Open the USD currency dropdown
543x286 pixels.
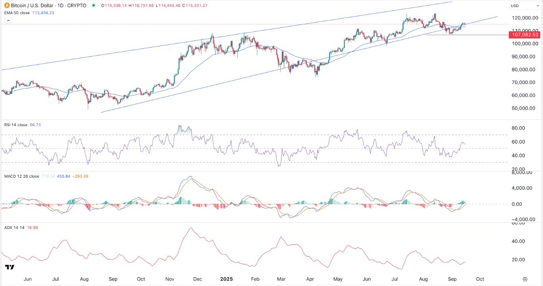[x=525, y=6]
